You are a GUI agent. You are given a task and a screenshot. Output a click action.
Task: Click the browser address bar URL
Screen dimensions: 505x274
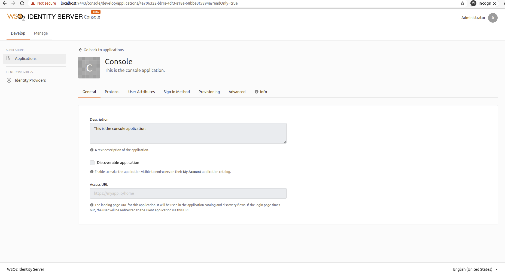(x=149, y=3)
